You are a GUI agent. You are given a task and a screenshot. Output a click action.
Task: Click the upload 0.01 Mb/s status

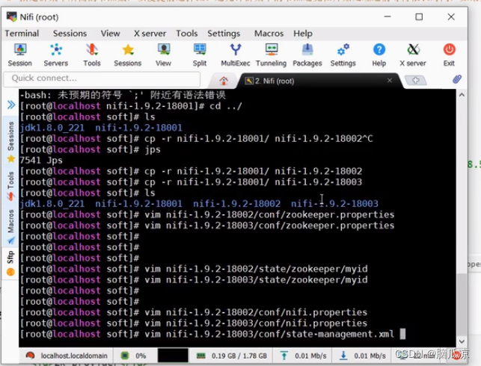pyautogui.click(x=304, y=356)
